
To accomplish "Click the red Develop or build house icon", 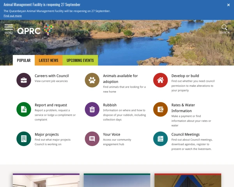I will click(x=160, y=80).
